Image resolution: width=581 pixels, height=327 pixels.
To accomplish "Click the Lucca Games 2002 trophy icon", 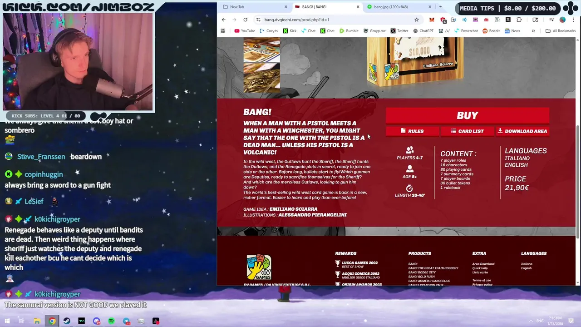I will [338, 263].
